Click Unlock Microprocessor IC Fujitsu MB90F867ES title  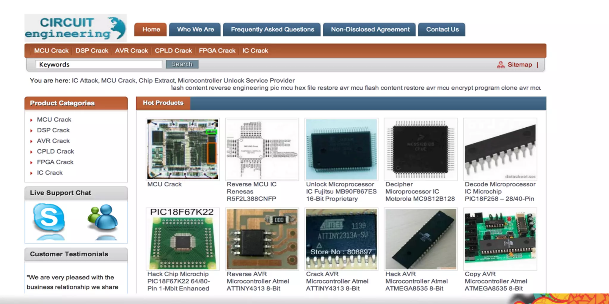(341, 191)
